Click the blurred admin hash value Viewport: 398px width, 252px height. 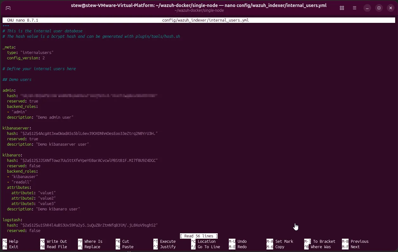tap(89, 96)
